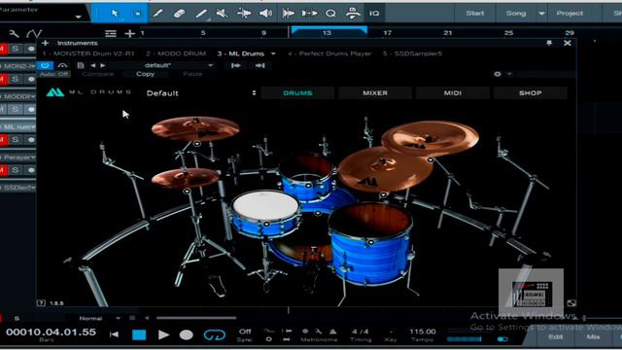Viewport: 622px width, 350px height.
Task: Expand the SSDied track dropdown
Action: [x=32, y=188]
